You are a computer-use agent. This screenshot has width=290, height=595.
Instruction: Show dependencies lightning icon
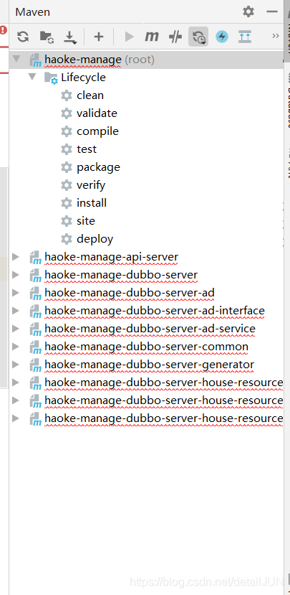pyautogui.click(x=222, y=37)
